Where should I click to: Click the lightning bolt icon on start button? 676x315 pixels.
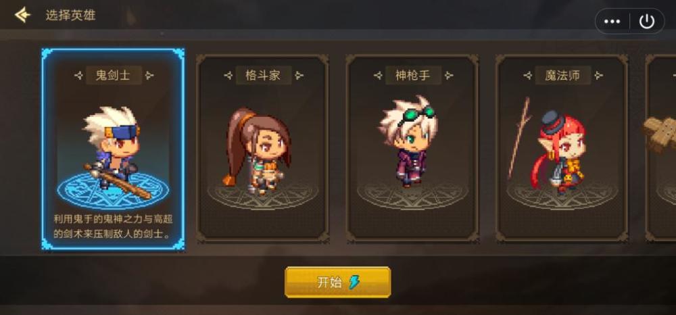354,283
